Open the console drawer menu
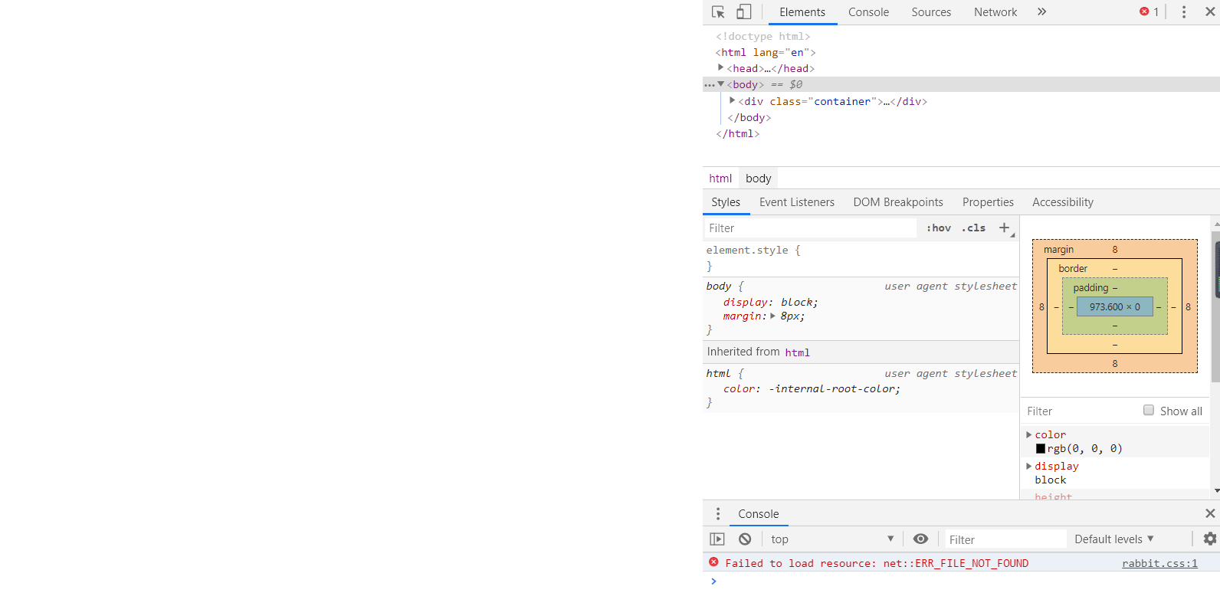 [718, 514]
